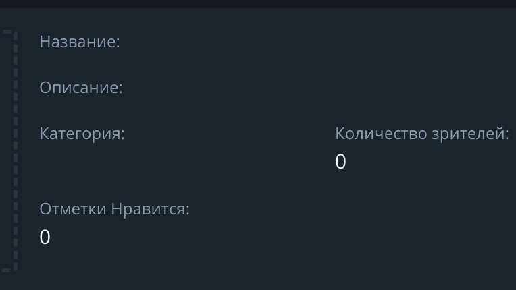Click the Отметки Нравится label
This screenshot has width=516, height=290.
(x=115, y=209)
